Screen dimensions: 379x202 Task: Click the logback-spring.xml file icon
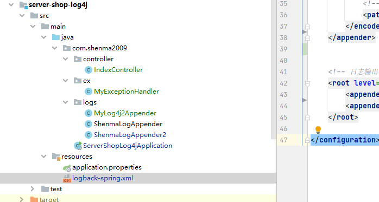[67, 178]
